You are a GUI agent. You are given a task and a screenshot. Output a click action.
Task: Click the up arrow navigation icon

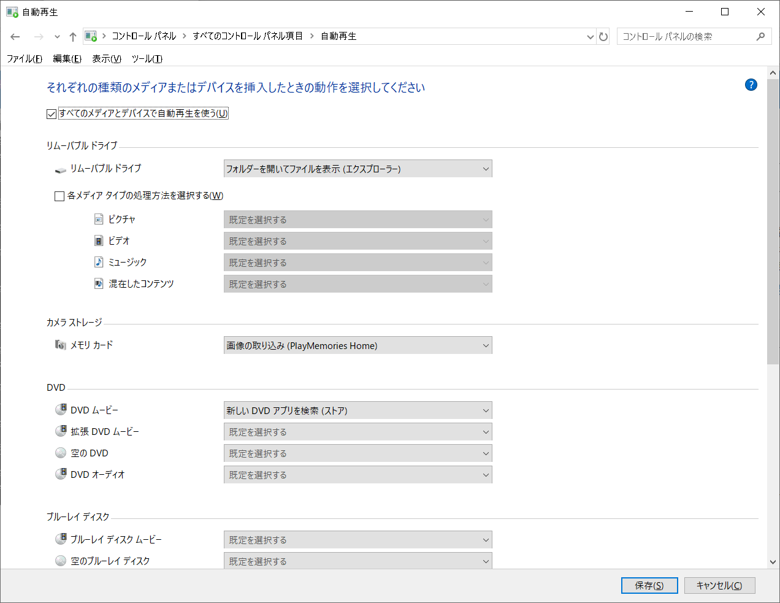pyautogui.click(x=73, y=37)
